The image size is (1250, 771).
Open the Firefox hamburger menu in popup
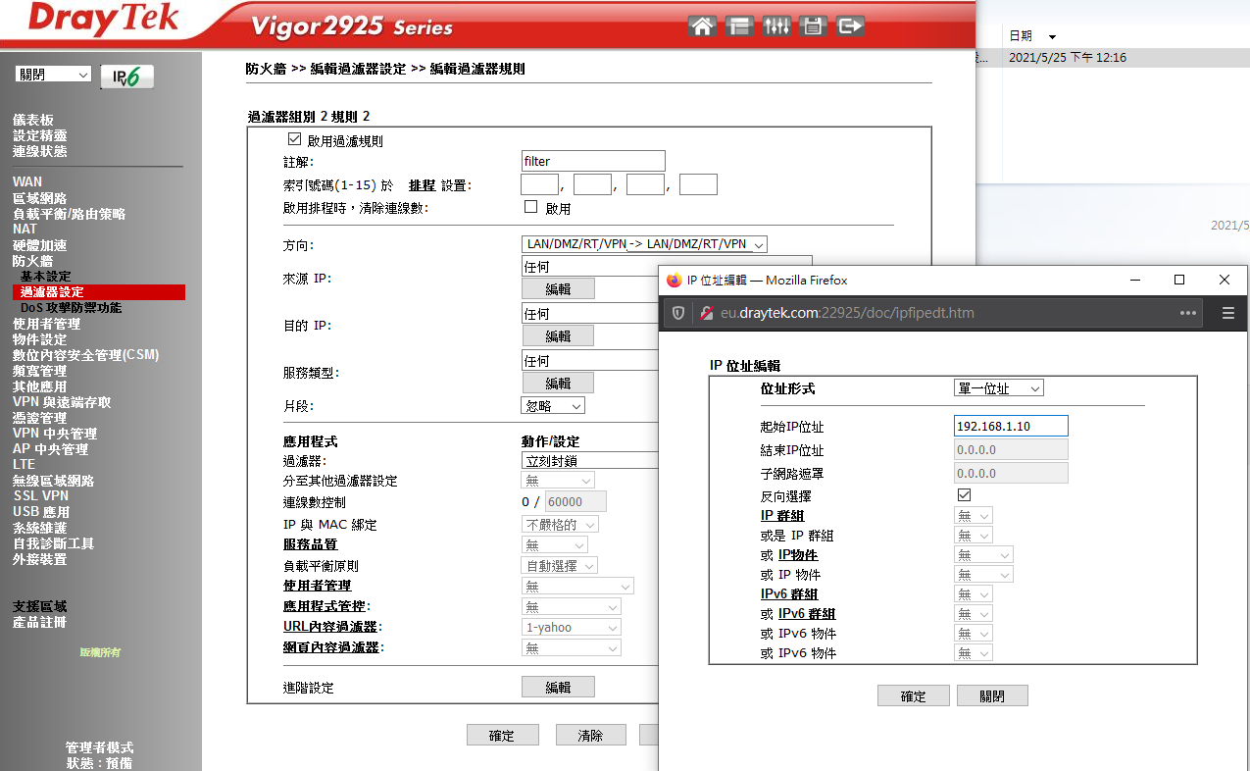click(1227, 313)
